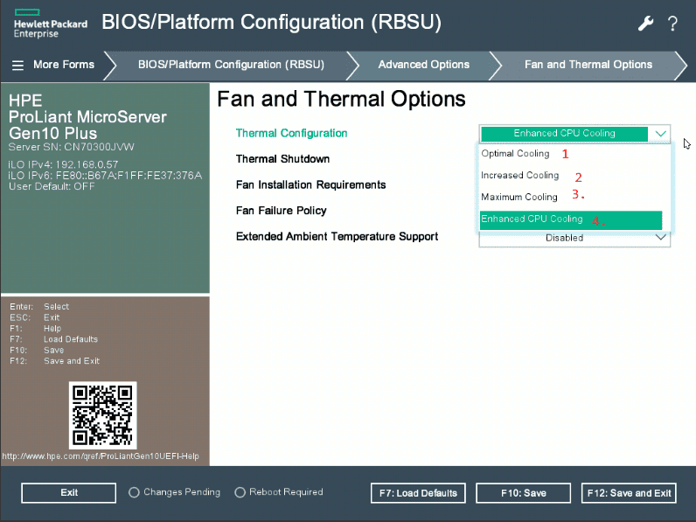Screen dimensions: 696x522
Task: Click the Server SN: CN70300JVW text
Action: point(72,147)
